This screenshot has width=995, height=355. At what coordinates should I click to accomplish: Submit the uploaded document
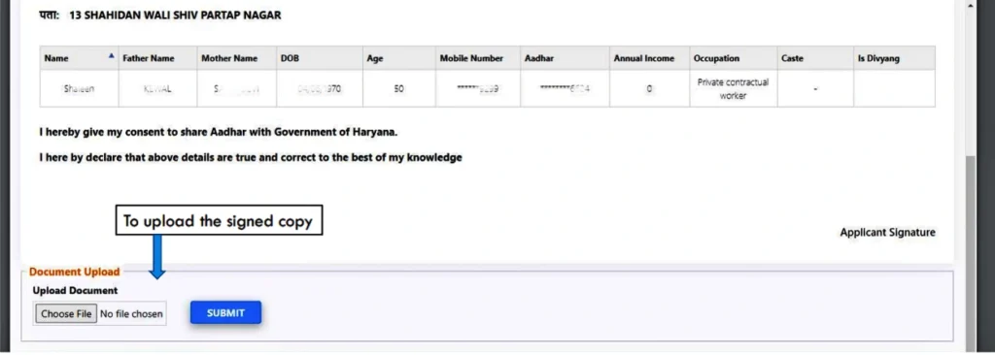(x=225, y=312)
